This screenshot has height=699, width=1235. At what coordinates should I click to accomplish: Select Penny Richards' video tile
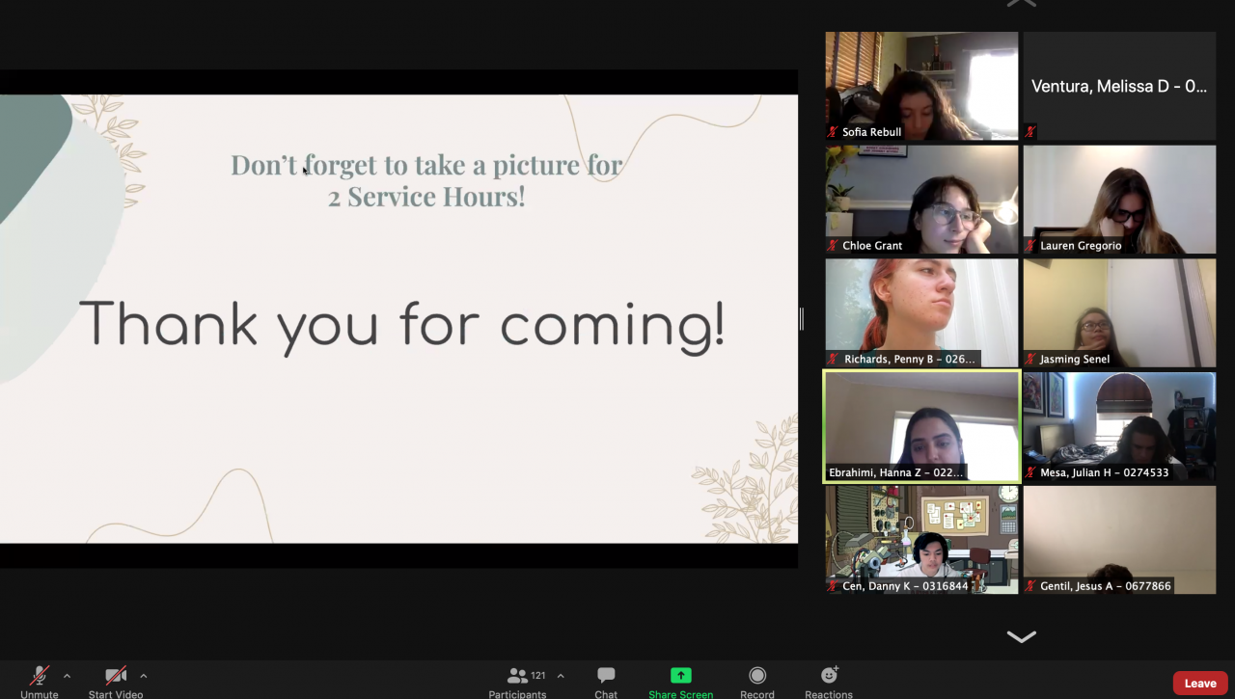pos(921,312)
